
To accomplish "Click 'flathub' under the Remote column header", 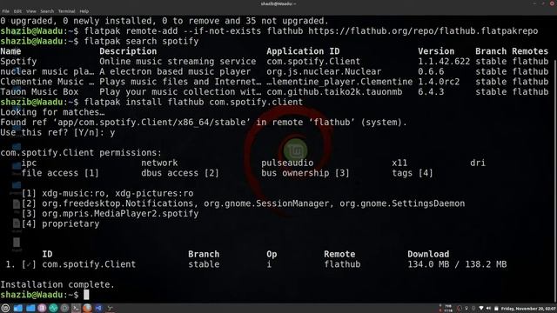I will [x=342, y=264].
